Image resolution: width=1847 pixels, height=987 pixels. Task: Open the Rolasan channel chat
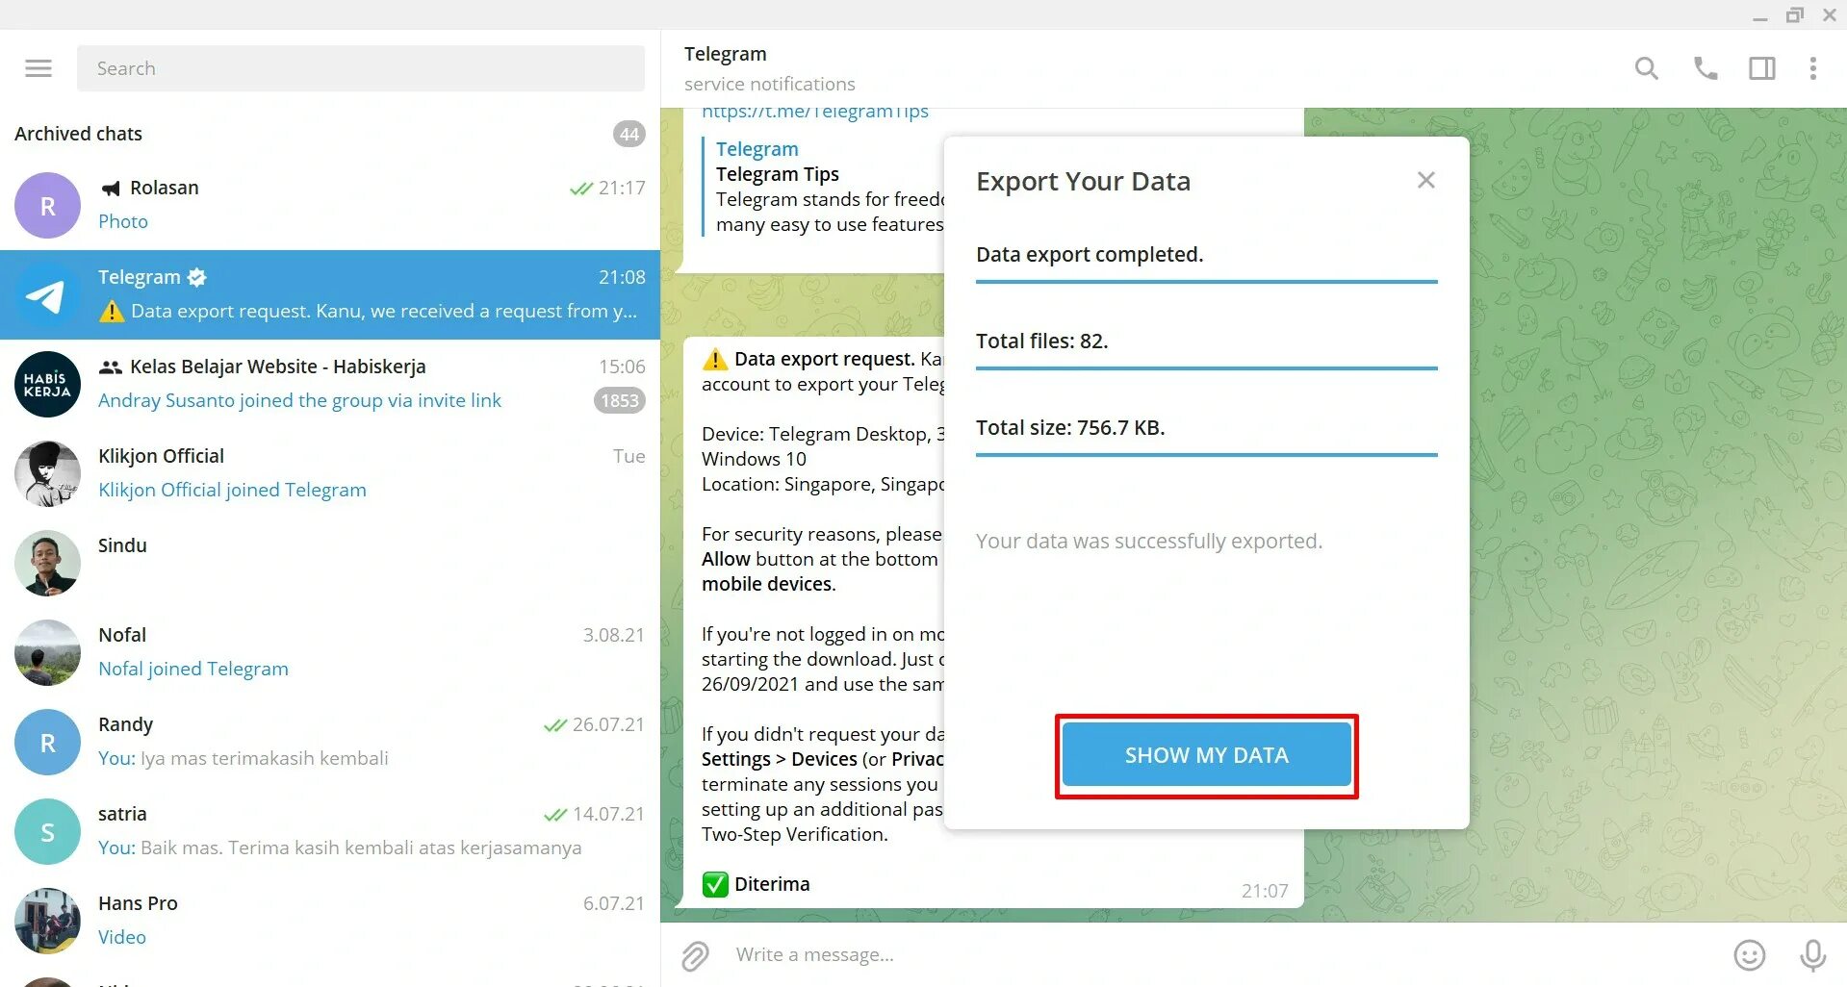coord(330,205)
